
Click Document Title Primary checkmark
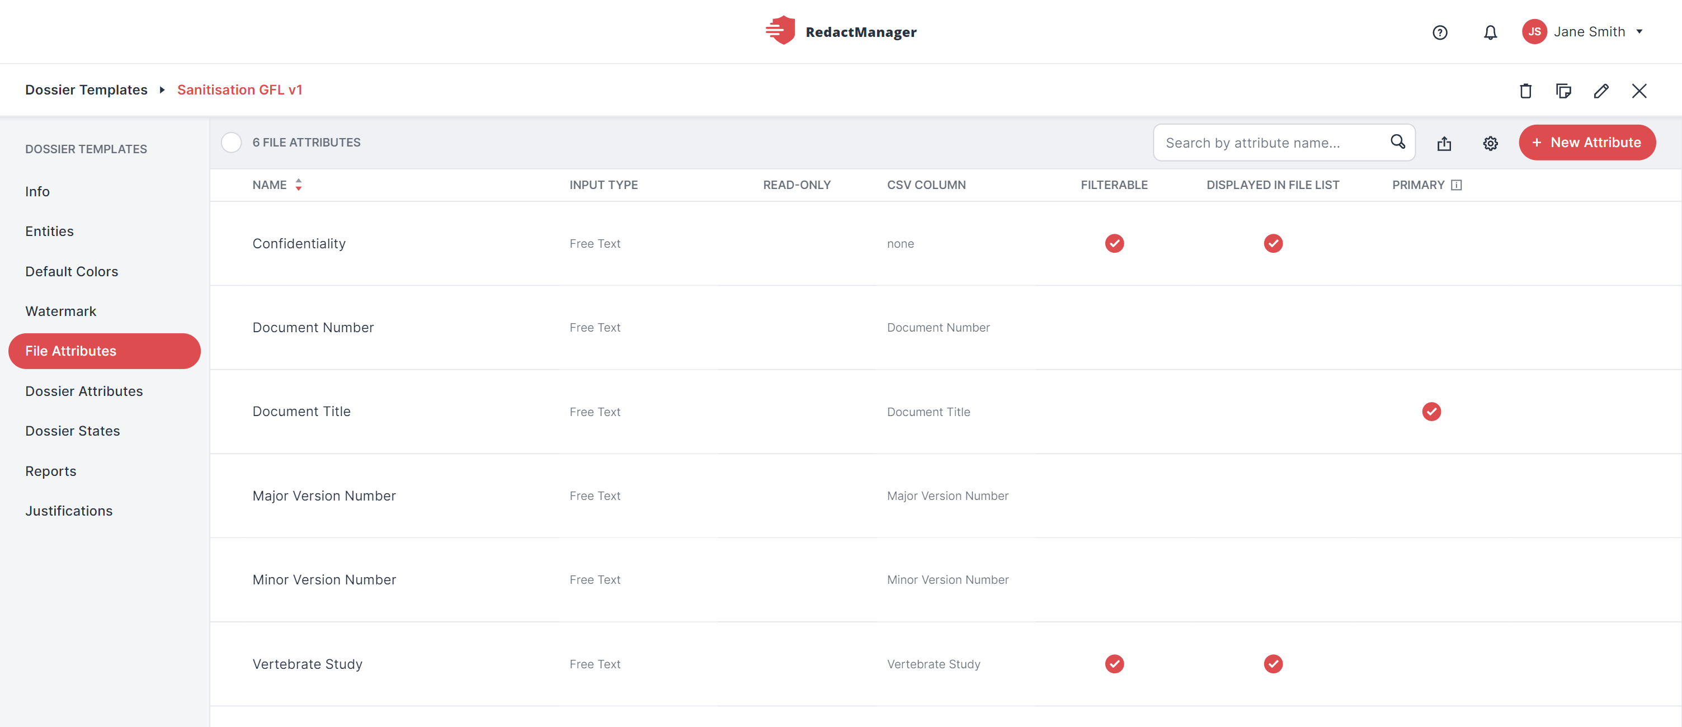pos(1431,411)
